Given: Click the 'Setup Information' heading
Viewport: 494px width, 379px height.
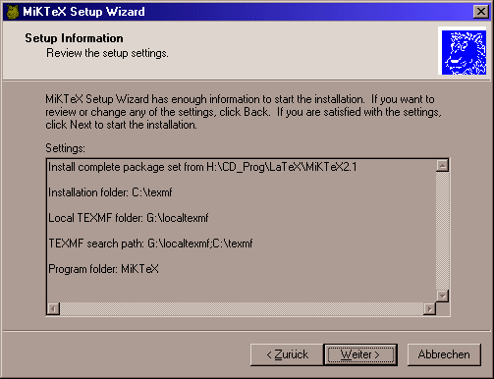Looking at the screenshot, I should click(74, 38).
